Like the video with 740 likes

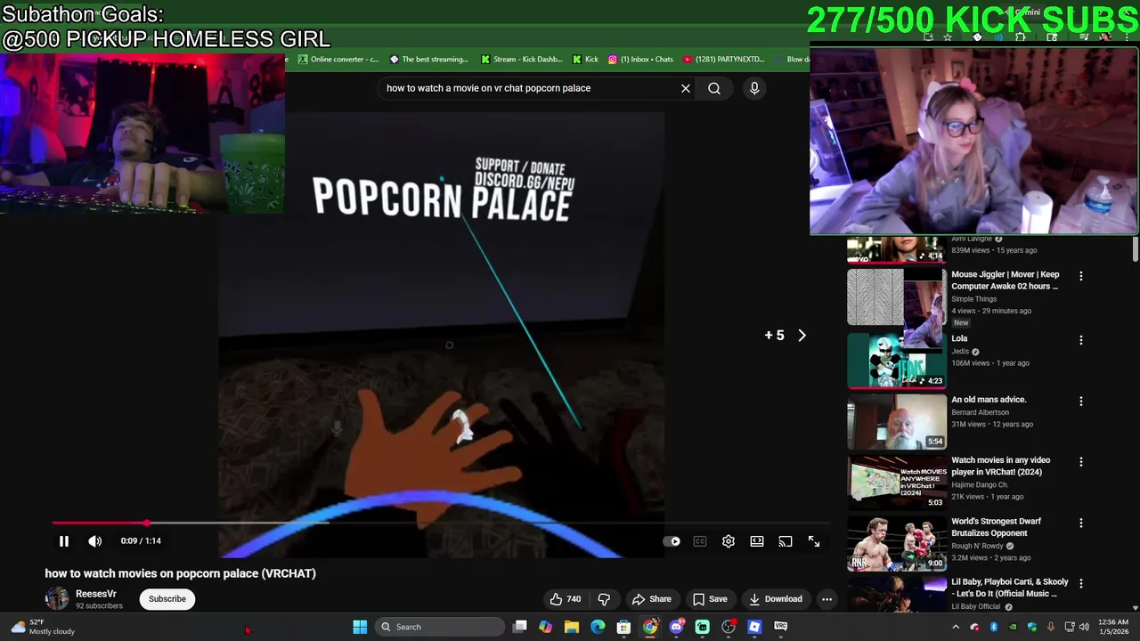[x=566, y=599]
